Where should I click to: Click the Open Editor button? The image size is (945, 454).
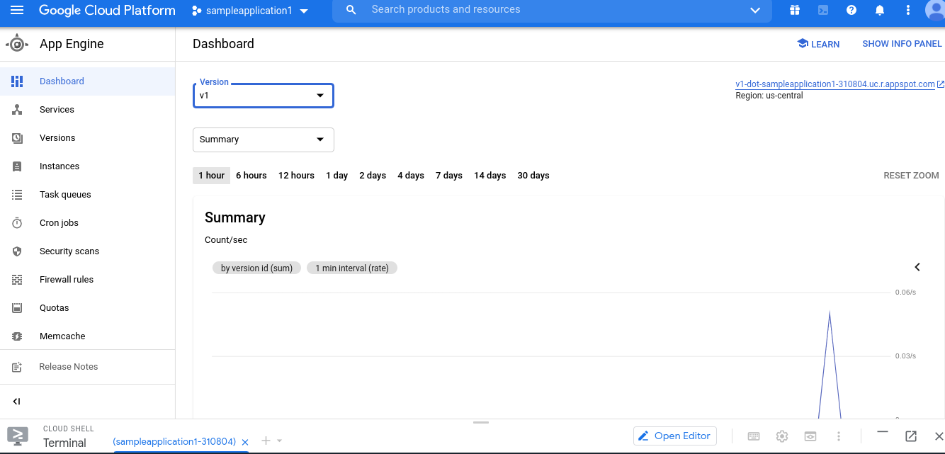(x=675, y=436)
